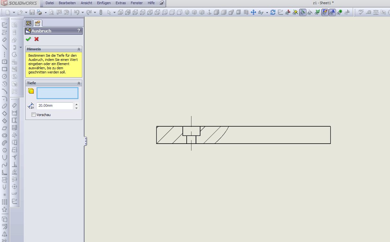
Task: Expand the Select tool dropdown arrow
Action: tap(114, 13)
